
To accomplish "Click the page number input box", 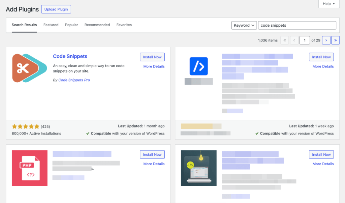I will [305, 40].
